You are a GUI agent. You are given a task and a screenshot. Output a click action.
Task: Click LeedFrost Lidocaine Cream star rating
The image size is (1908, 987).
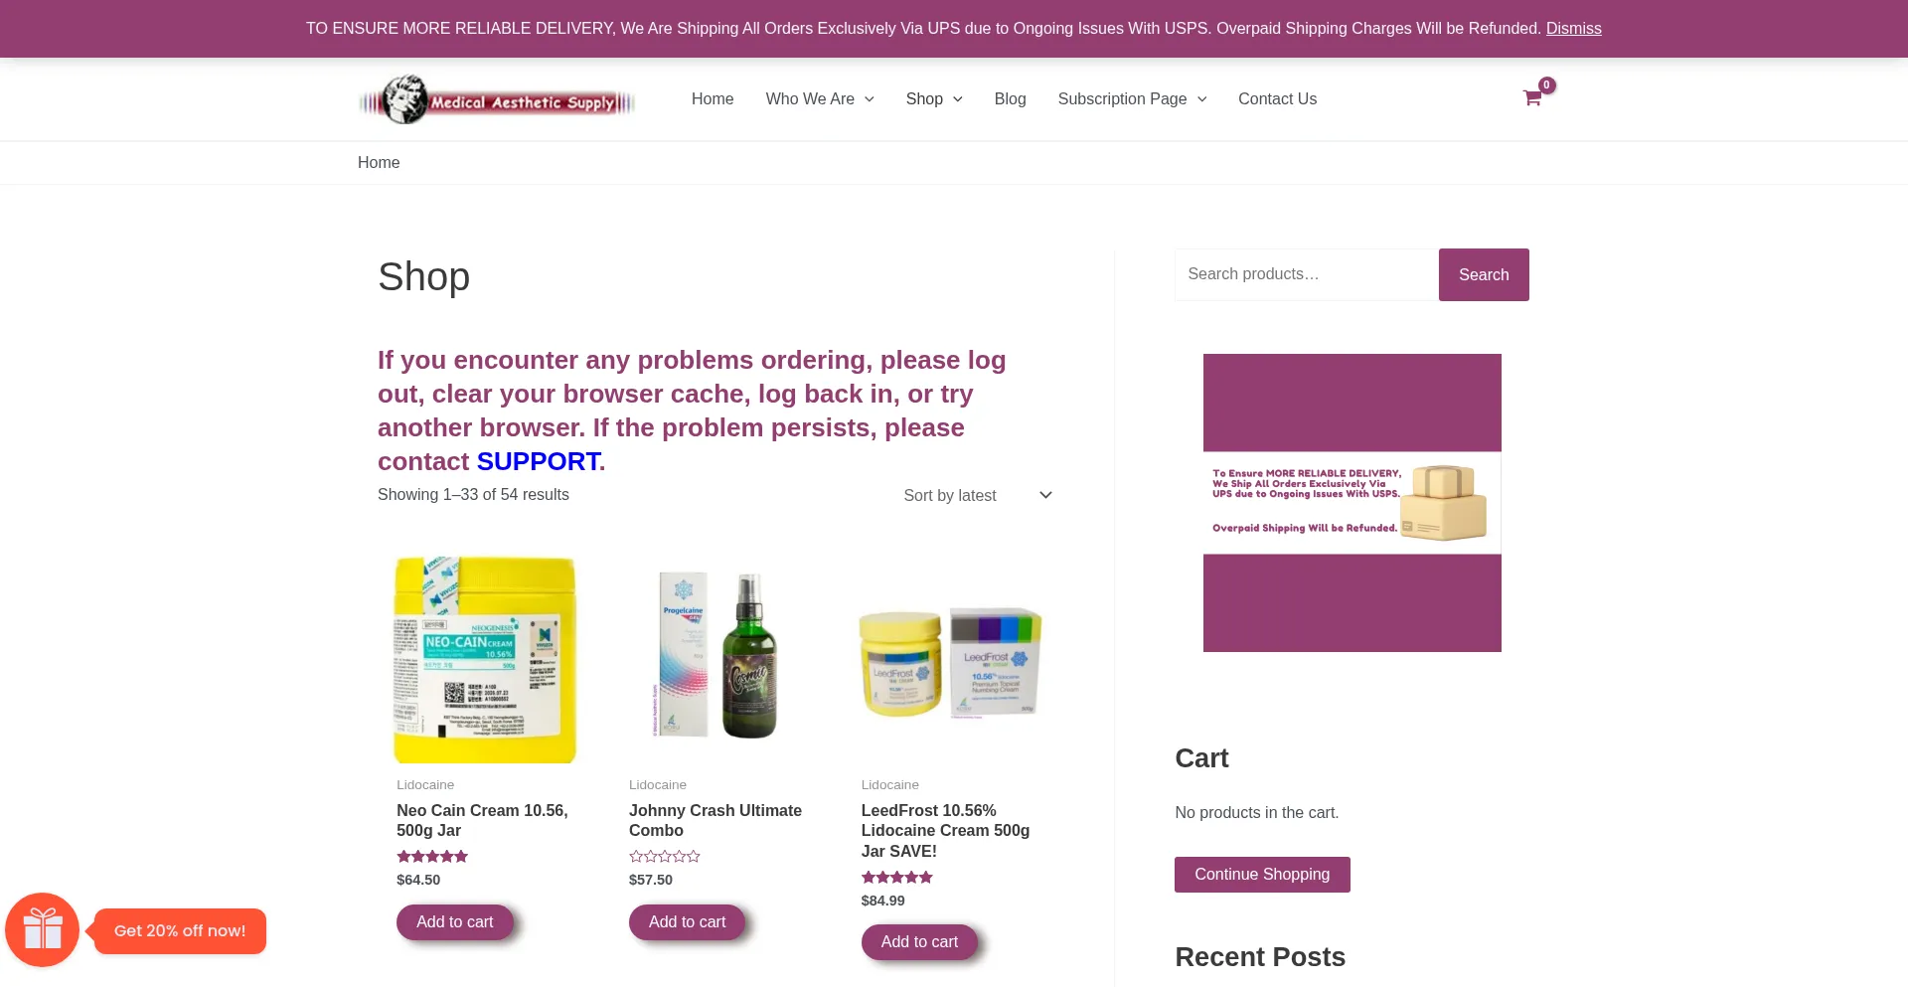point(896,878)
